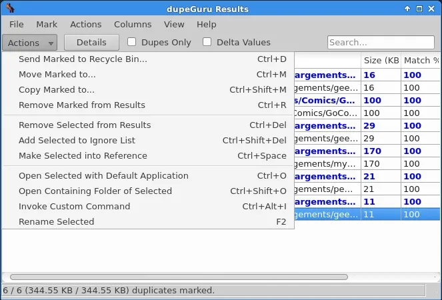Click the horizontal scrollbar below results
442x300 pixels.
[179, 277]
